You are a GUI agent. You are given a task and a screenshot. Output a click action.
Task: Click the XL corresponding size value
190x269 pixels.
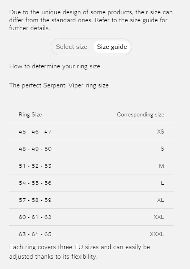[x=161, y=200]
